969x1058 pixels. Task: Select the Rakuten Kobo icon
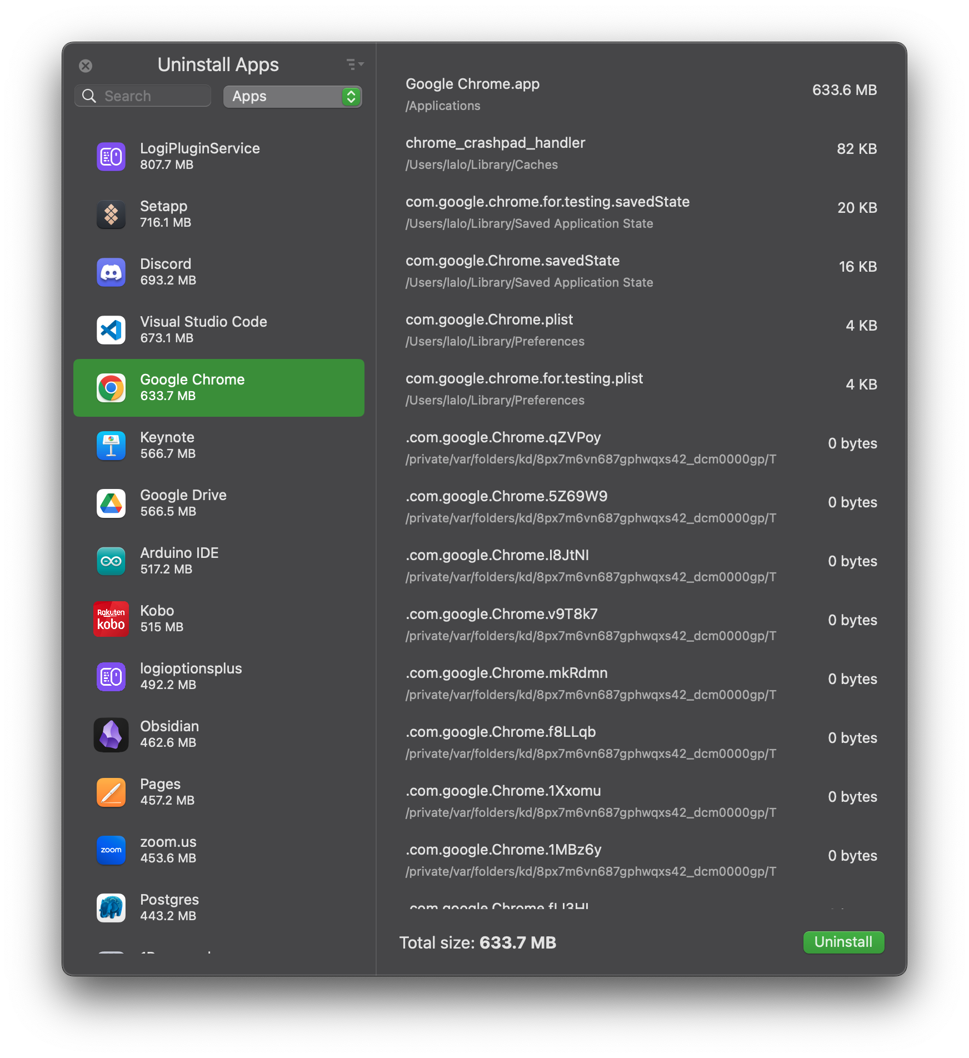click(x=111, y=619)
